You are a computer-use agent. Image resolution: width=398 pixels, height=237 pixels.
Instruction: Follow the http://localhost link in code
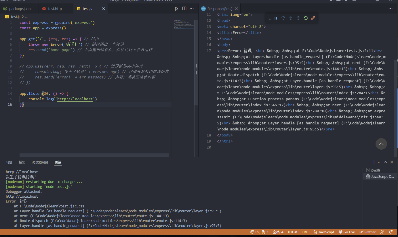click(75, 99)
